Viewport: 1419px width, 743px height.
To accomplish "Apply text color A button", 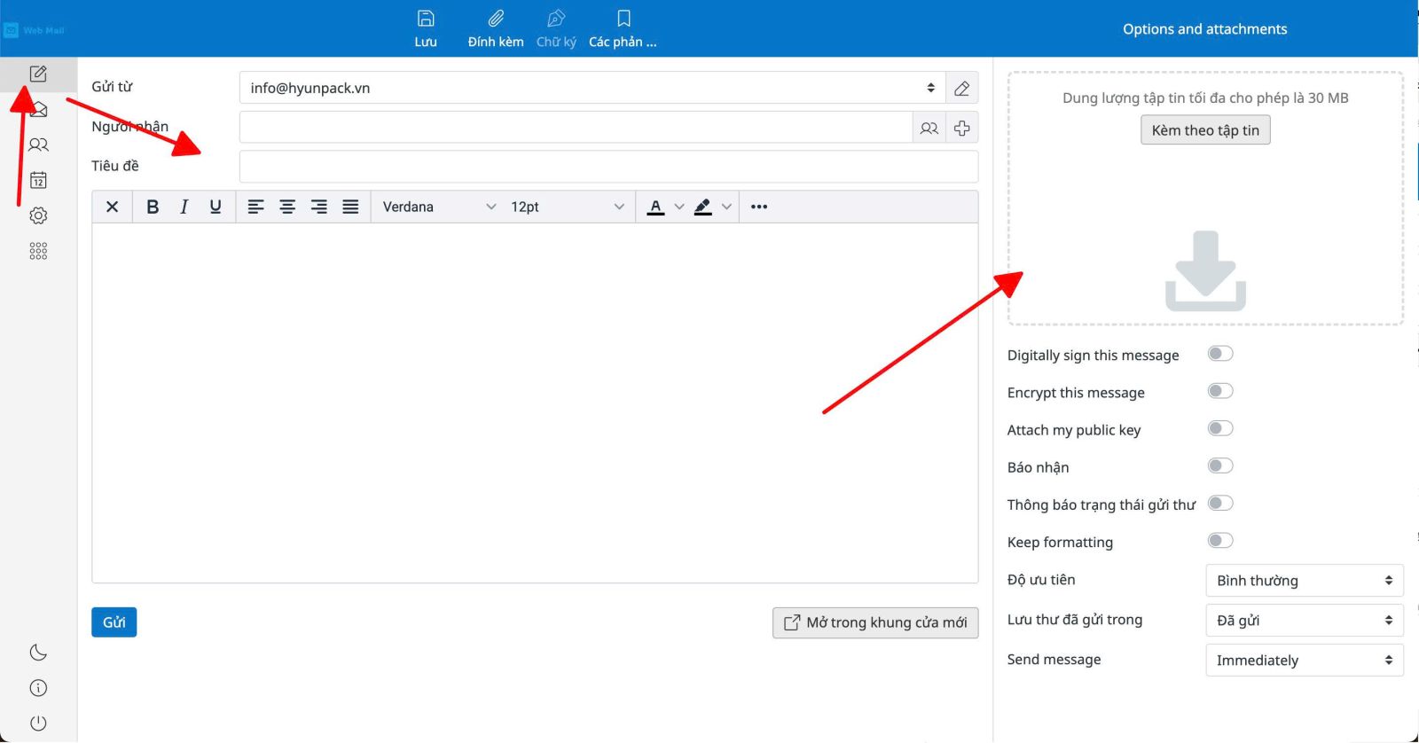I will (656, 207).
